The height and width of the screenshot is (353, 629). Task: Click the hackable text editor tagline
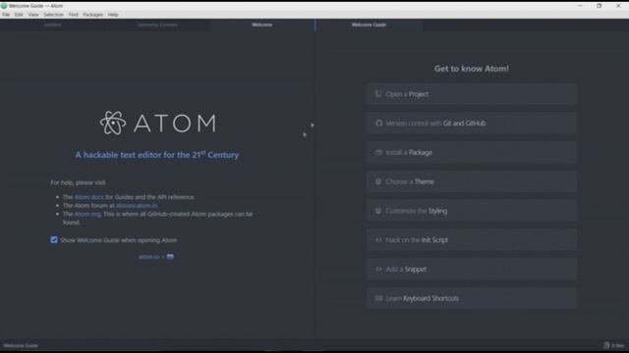(157, 155)
